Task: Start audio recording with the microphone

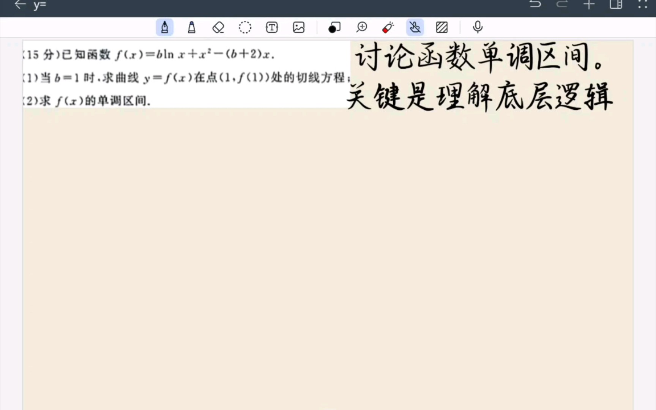Action: coord(478,27)
